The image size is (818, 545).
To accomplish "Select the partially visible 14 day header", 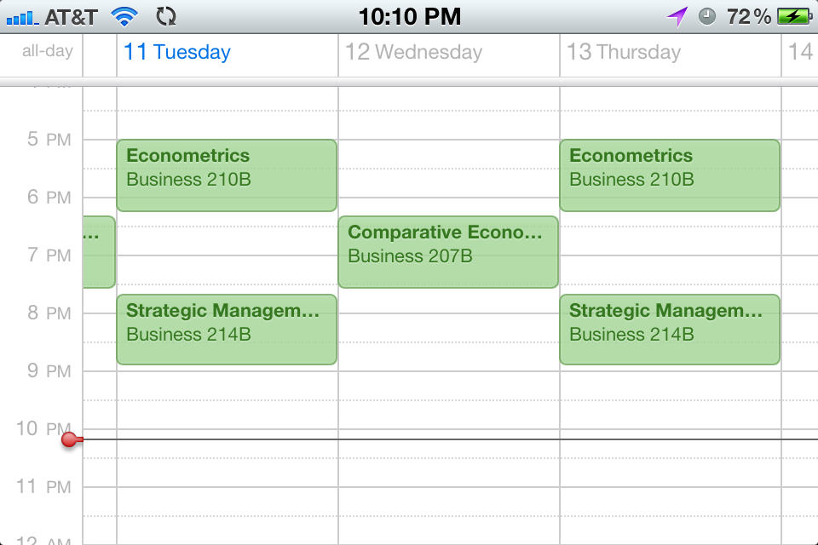I will pos(800,52).
